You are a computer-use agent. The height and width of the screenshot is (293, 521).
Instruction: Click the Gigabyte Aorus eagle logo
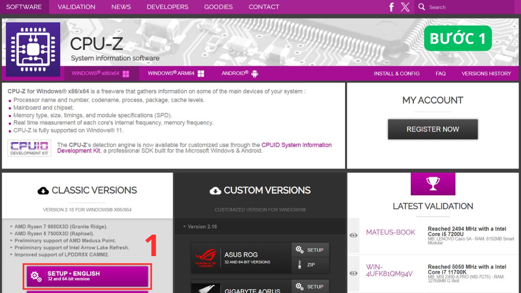206,289
